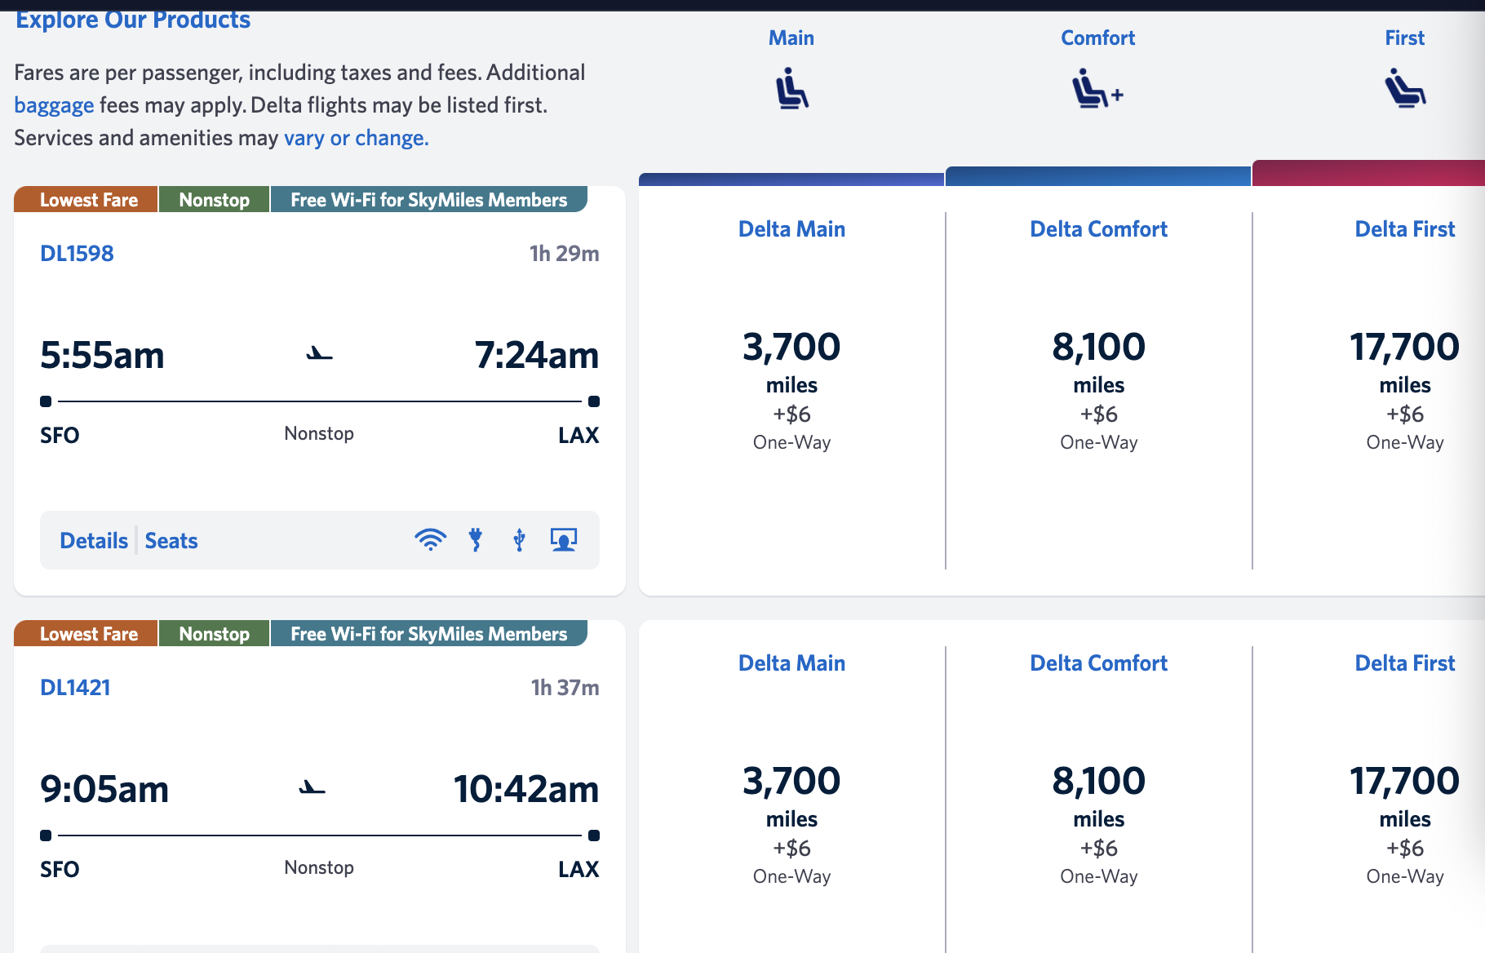
Task: Open flight DL1598 link
Action: (77, 254)
